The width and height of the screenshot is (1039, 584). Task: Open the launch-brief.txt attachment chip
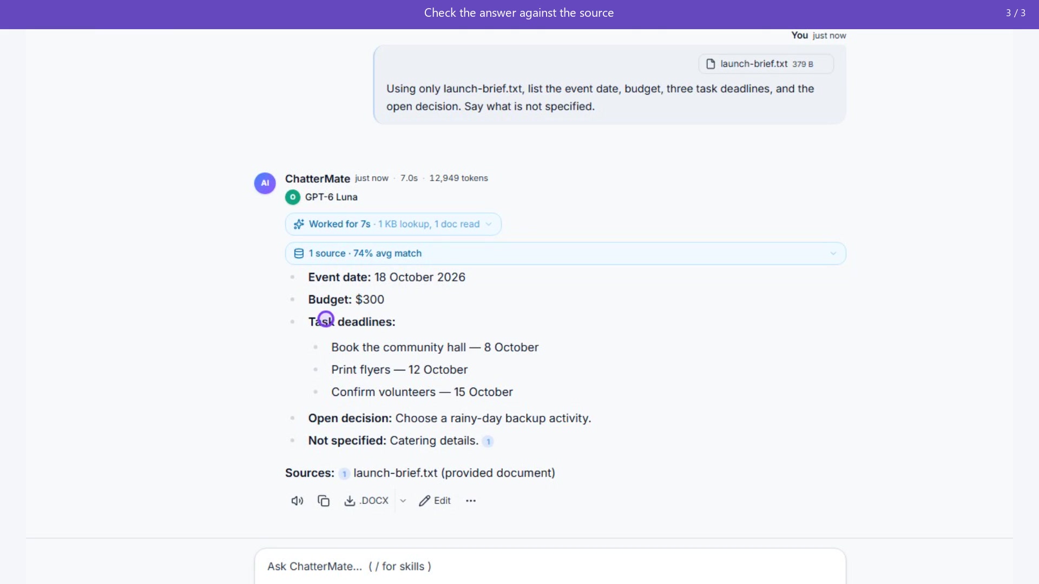[x=766, y=64]
